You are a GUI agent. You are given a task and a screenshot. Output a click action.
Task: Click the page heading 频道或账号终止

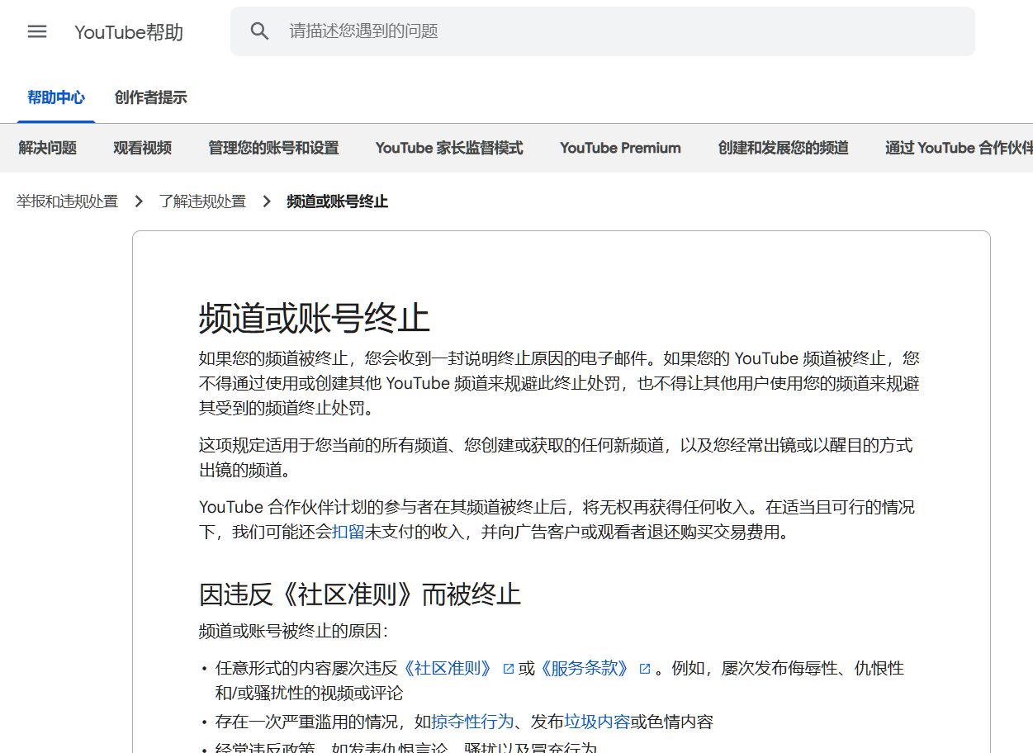(315, 318)
